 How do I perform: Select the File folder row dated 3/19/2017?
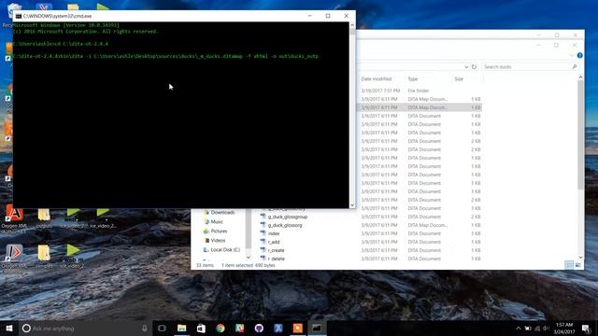tap(420, 91)
